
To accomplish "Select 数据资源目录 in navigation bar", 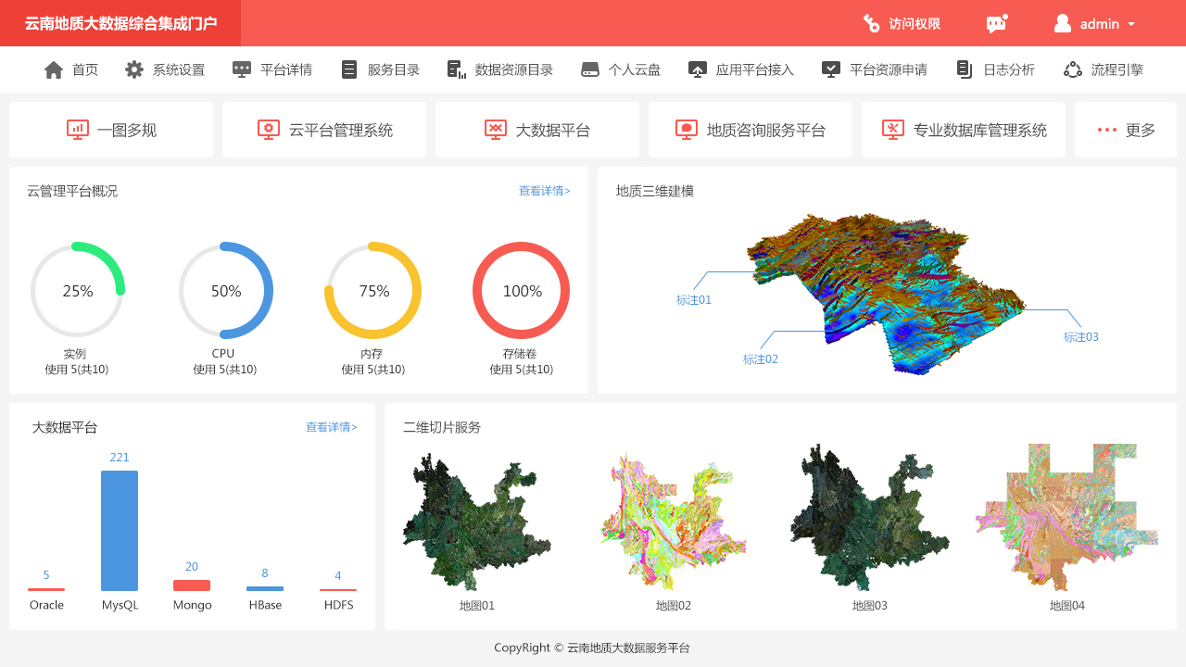I will point(500,69).
